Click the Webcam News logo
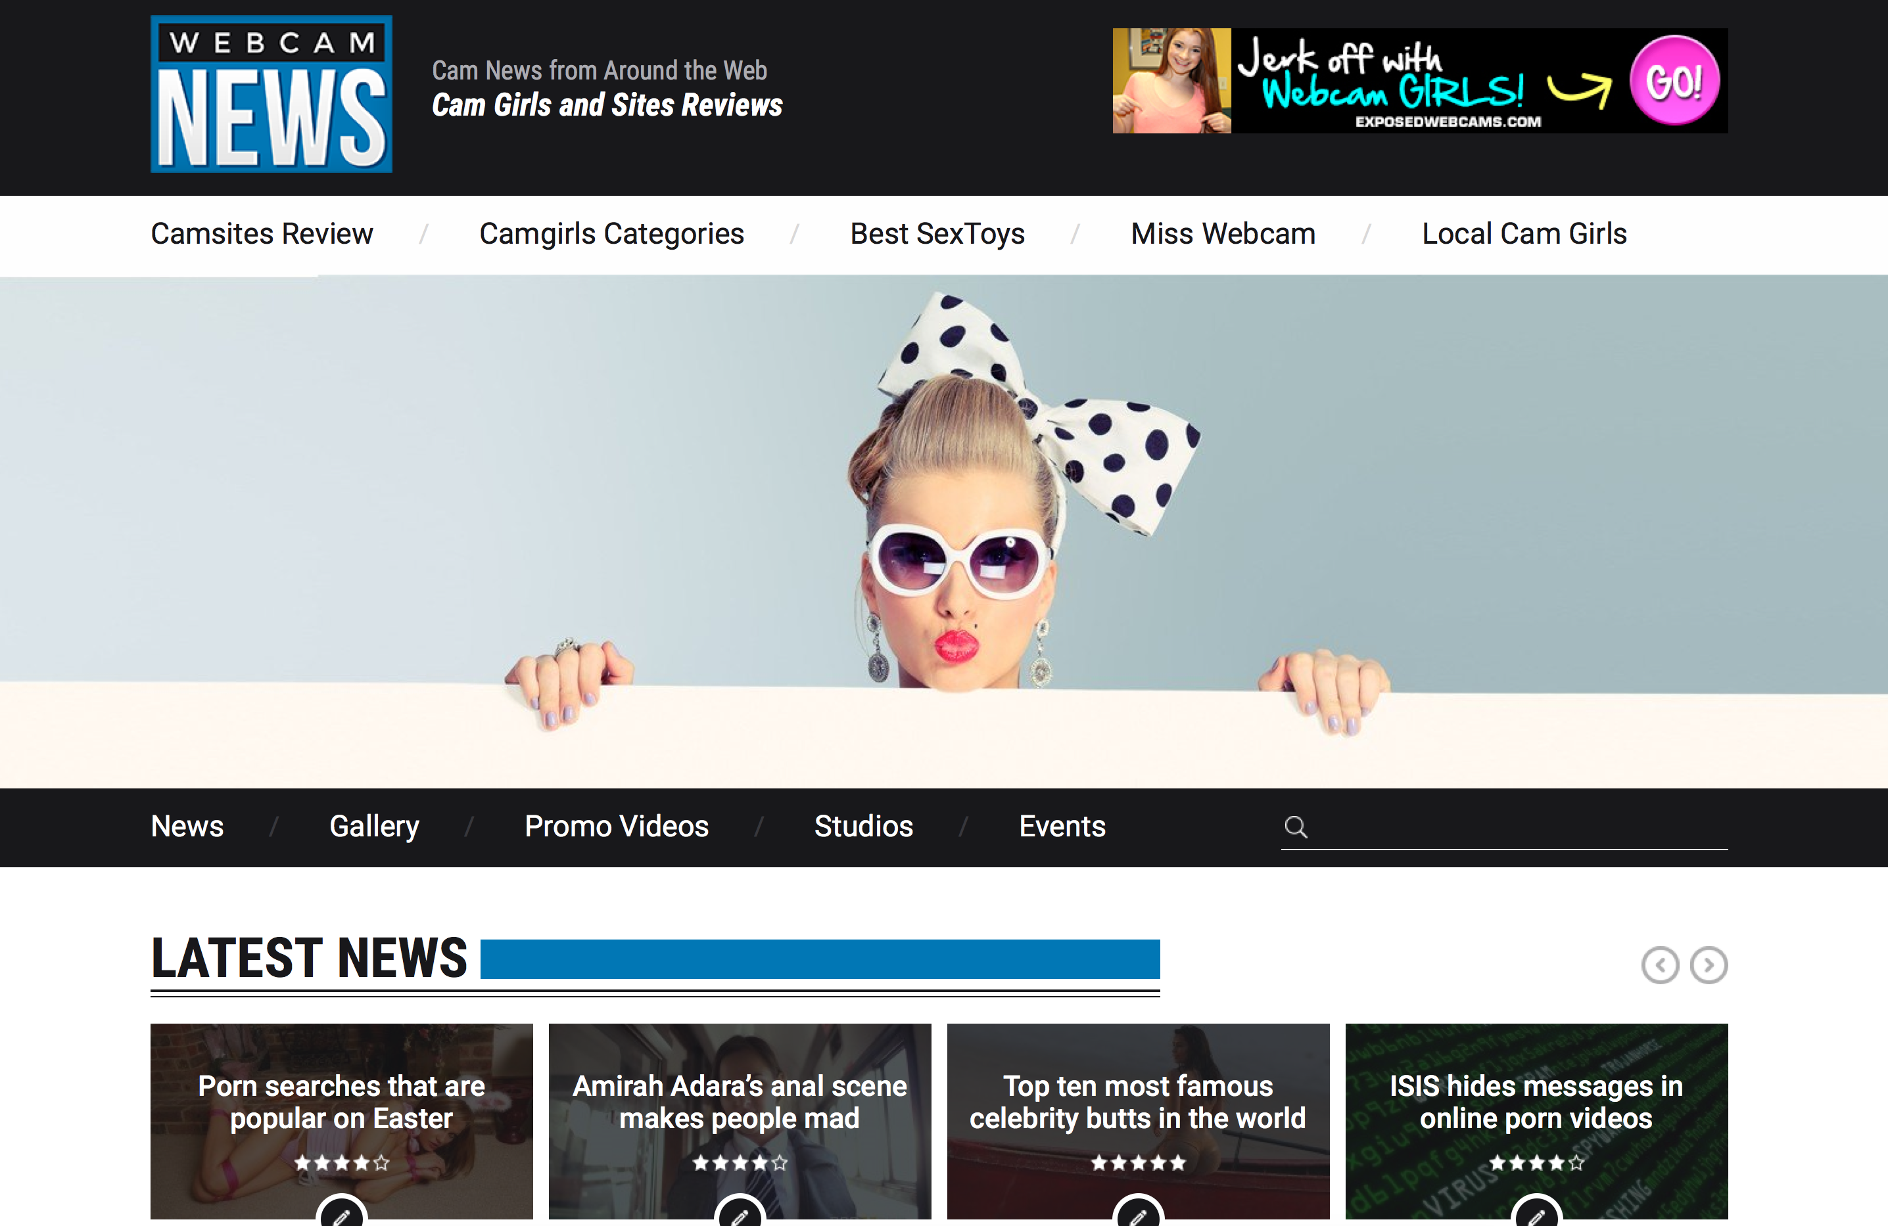The height and width of the screenshot is (1226, 1888). pyautogui.click(x=271, y=93)
